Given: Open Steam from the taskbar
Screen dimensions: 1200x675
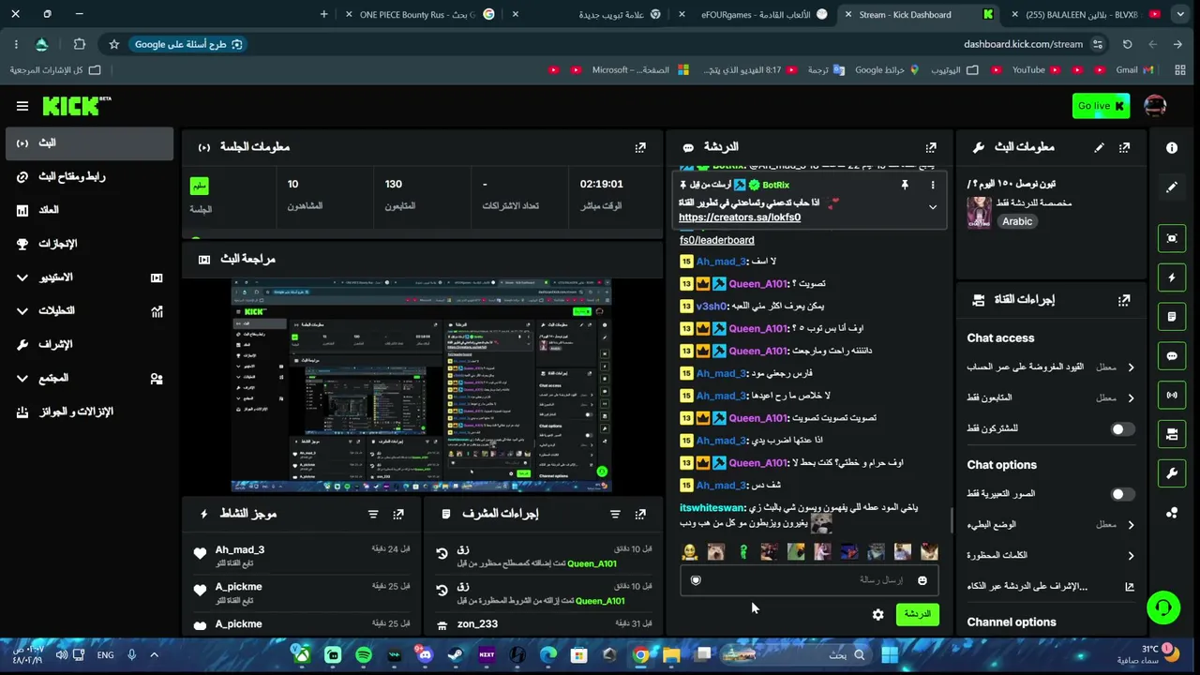Looking at the screenshot, I should pyautogui.click(x=456, y=655).
